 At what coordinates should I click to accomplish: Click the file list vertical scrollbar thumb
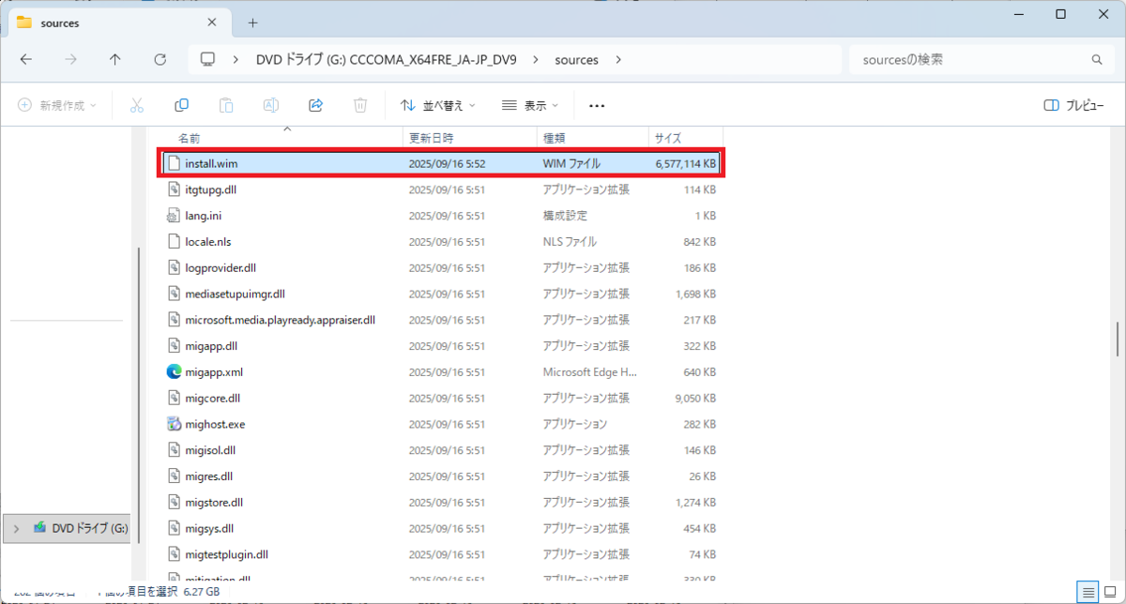point(1117,339)
